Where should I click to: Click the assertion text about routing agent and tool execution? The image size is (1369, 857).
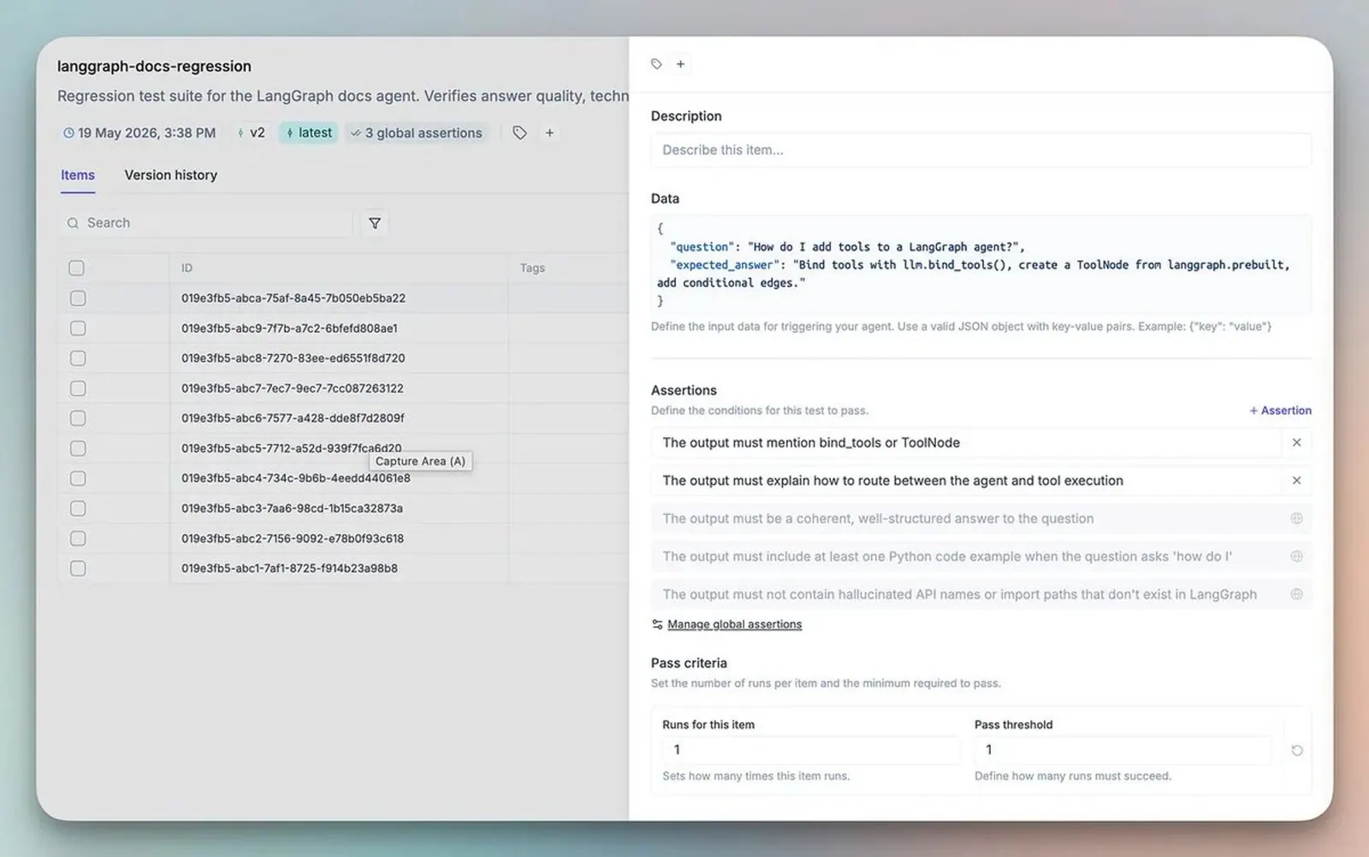click(892, 481)
